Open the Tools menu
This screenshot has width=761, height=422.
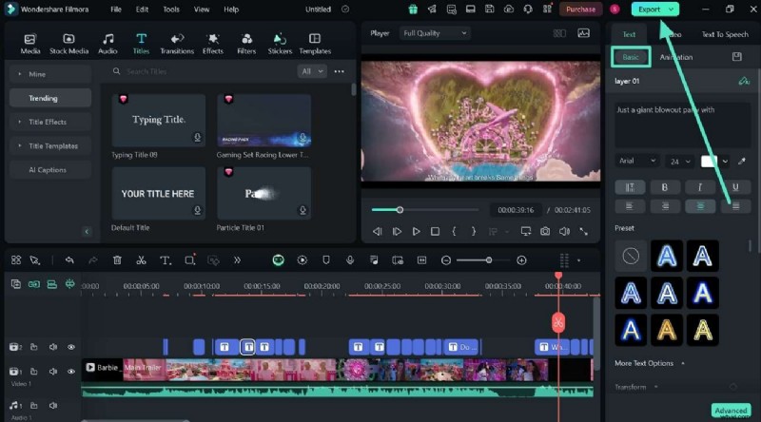coord(170,9)
